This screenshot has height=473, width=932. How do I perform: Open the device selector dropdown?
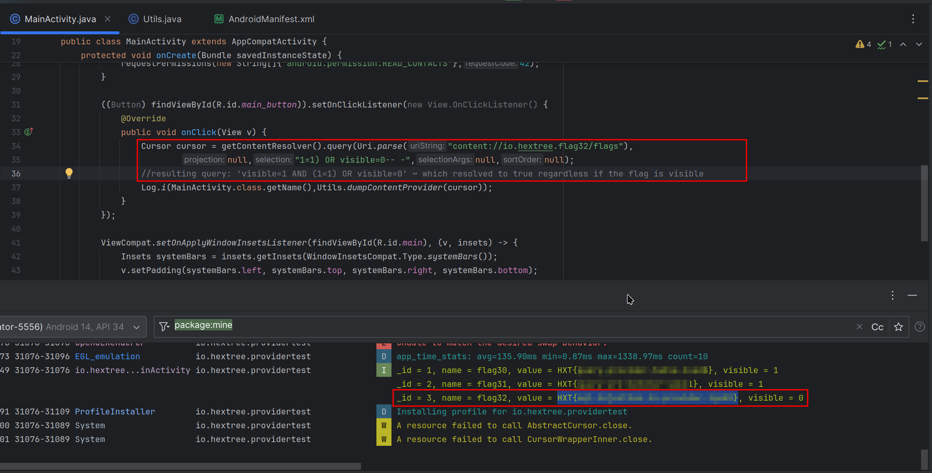coord(73,327)
